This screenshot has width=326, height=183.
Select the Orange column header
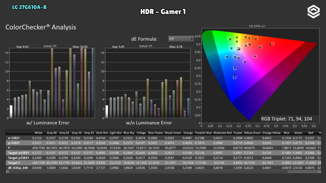coord(188,133)
